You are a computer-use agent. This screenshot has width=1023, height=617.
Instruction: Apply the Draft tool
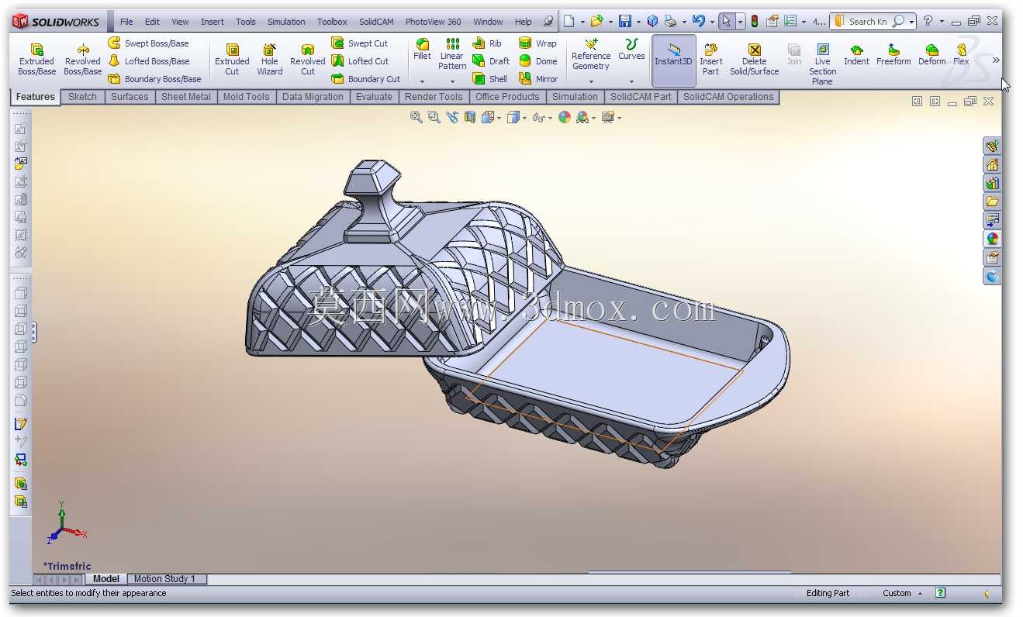(491, 61)
